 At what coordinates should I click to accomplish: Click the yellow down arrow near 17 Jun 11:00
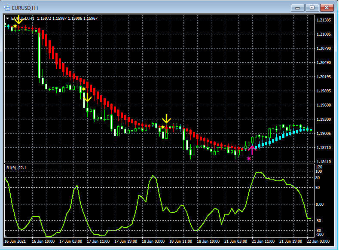click(87, 97)
